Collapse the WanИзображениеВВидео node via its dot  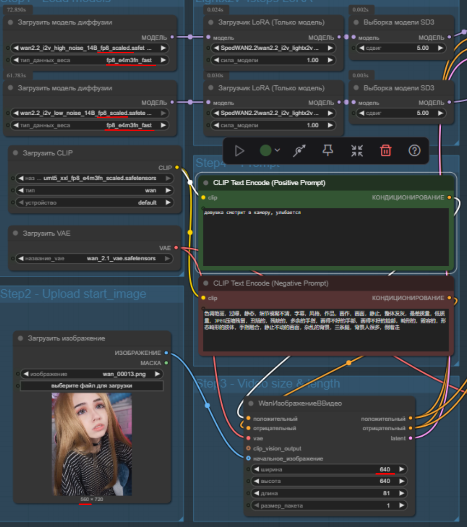click(251, 403)
